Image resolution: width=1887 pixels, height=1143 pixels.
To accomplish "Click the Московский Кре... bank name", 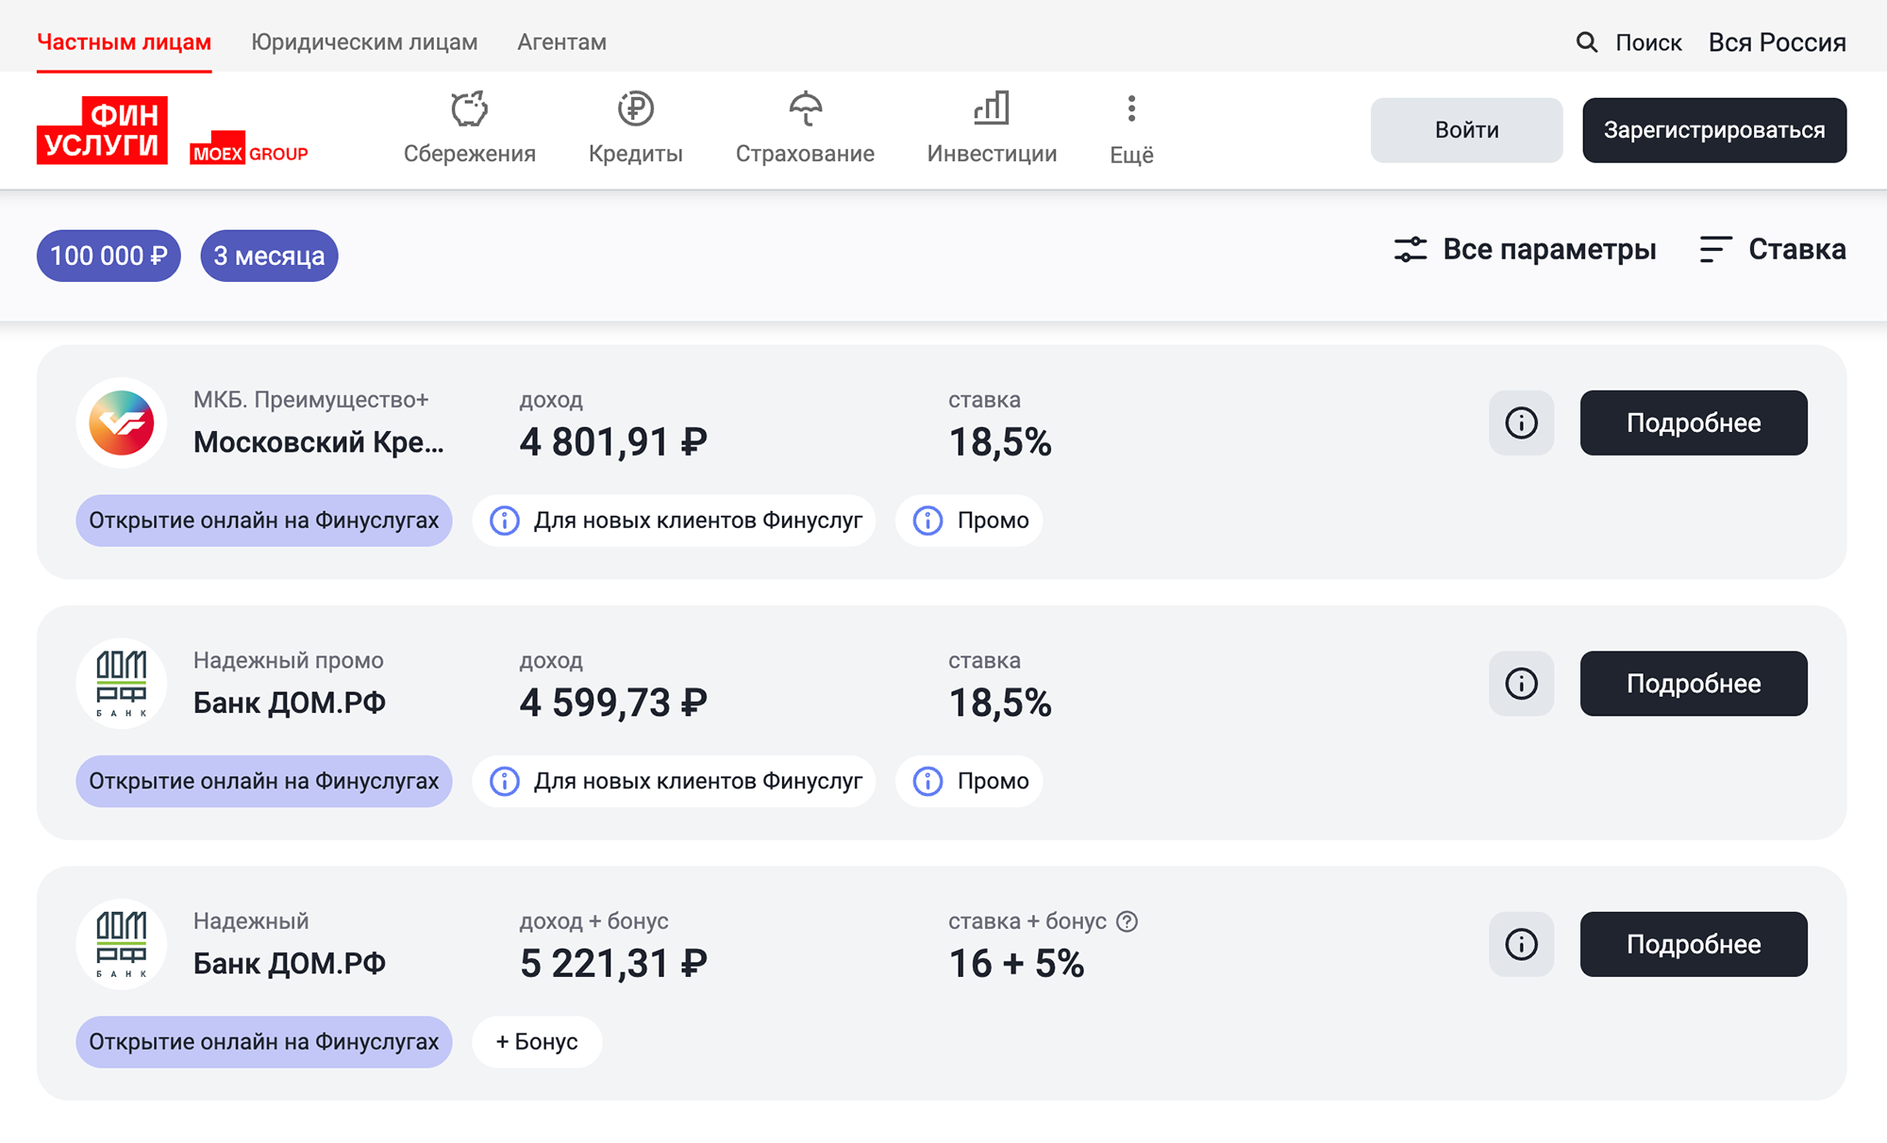I will (318, 441).
